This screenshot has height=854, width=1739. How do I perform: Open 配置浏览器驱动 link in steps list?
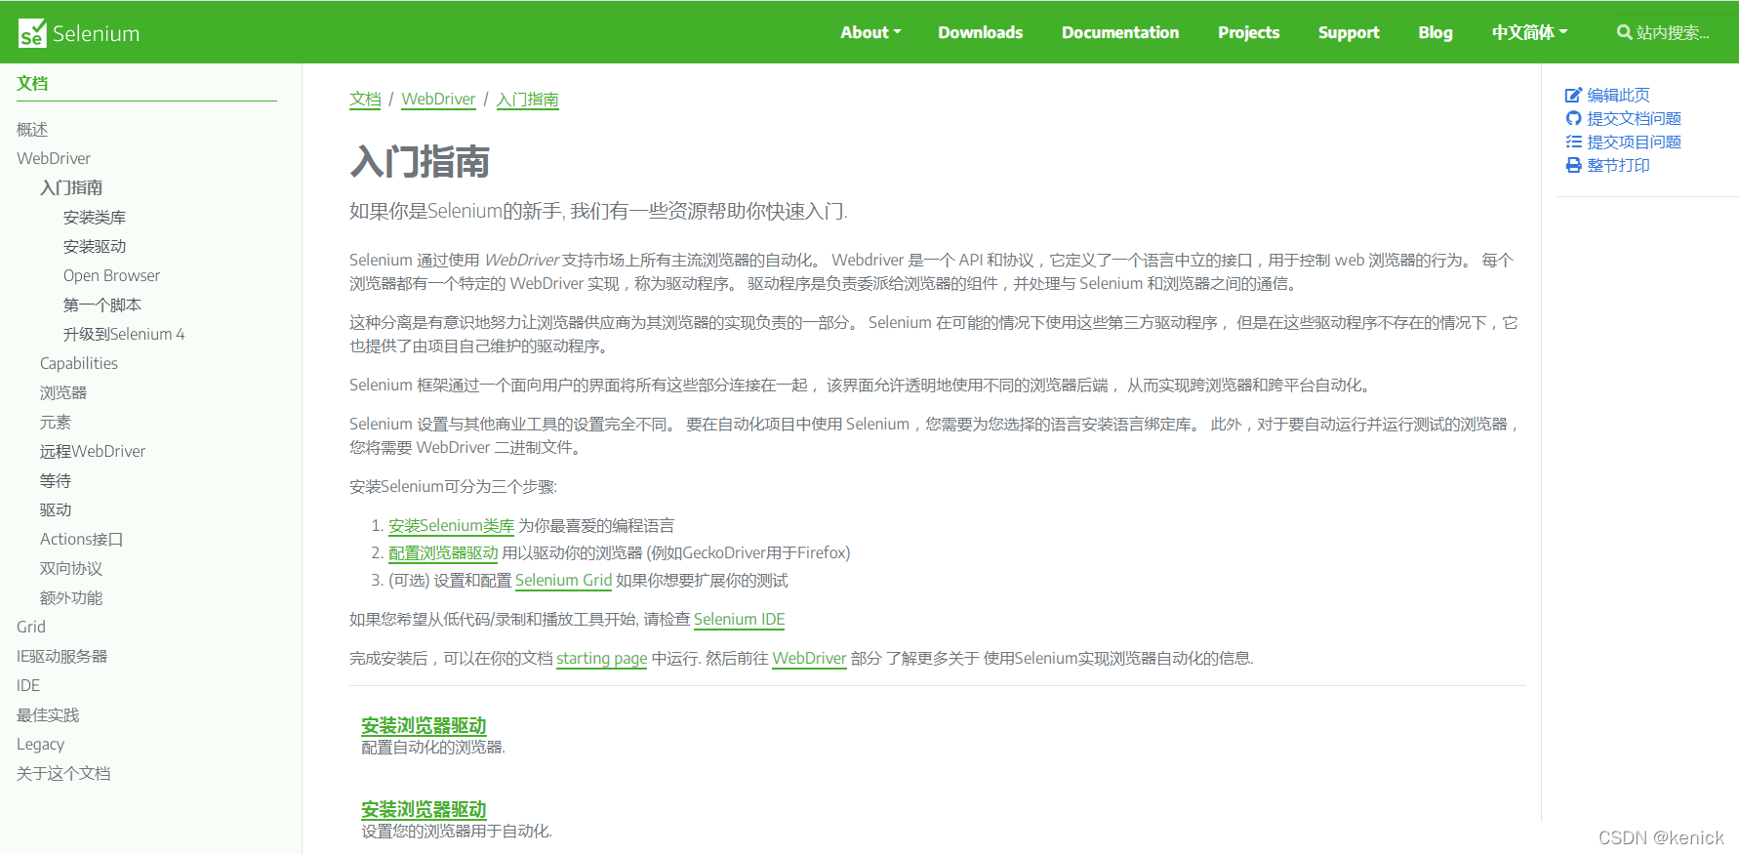click(x=443, y=552)
